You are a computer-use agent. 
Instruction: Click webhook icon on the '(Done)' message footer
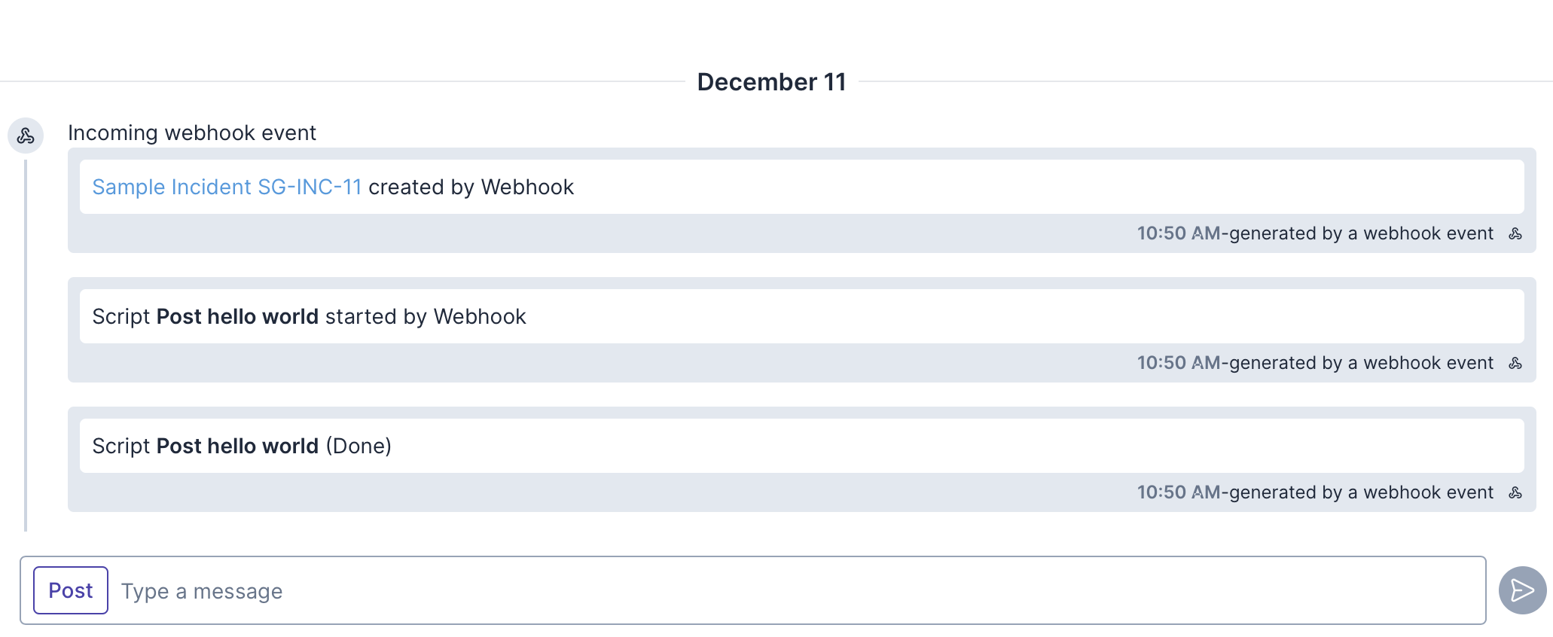1515,493
